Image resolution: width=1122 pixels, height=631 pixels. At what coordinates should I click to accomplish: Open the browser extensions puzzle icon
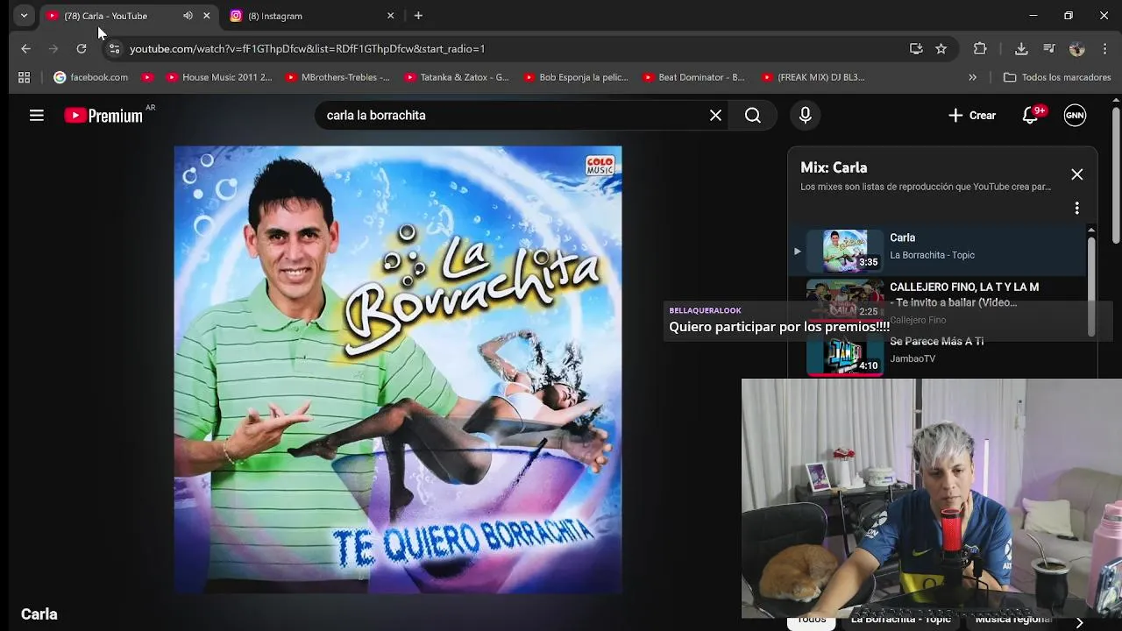[x=980, y=49]
